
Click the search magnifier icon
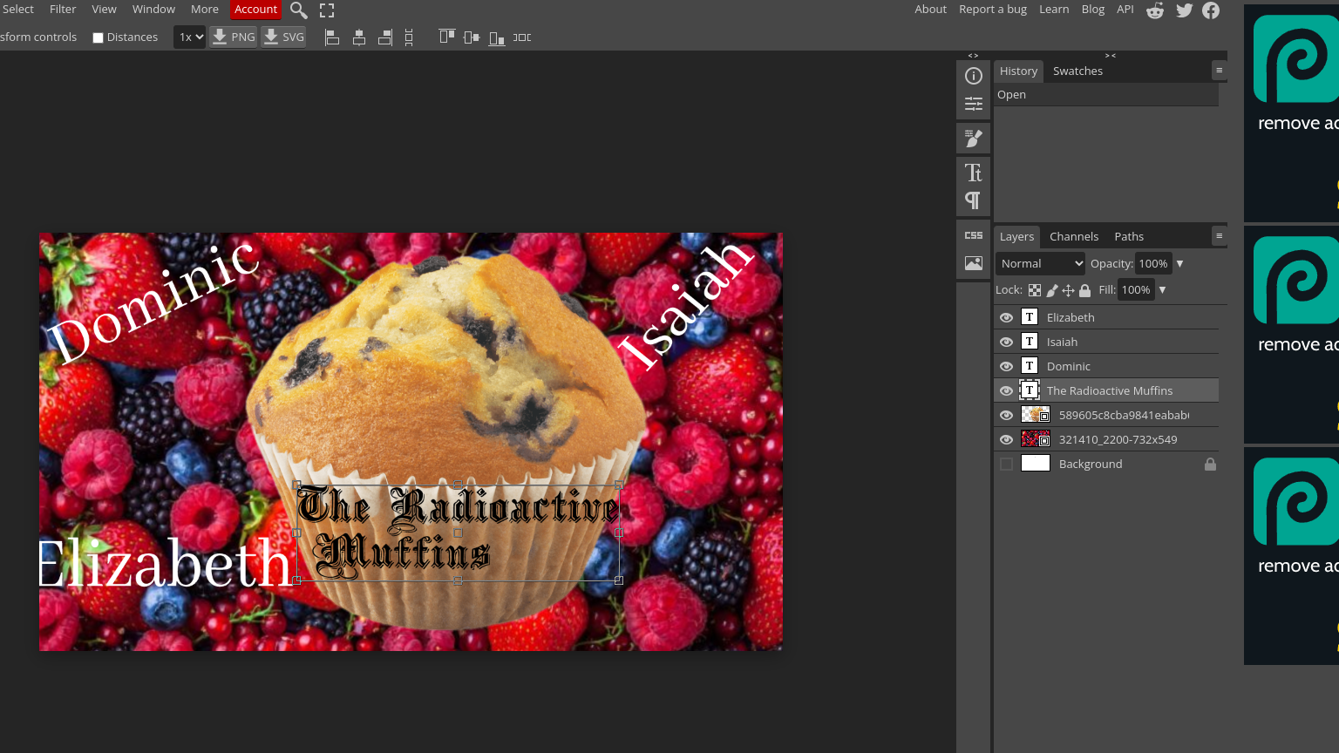(x=298, y=10)
